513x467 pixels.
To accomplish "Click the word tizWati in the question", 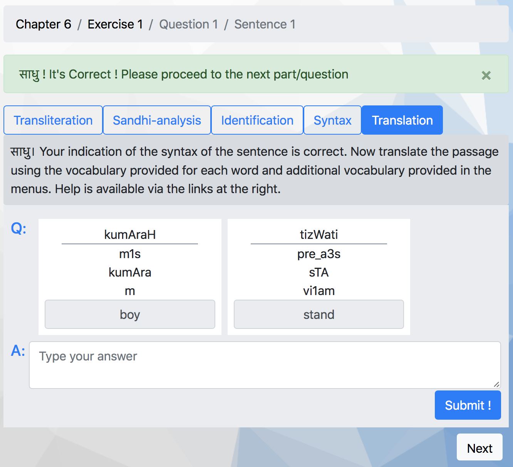I will click(319, 234).
